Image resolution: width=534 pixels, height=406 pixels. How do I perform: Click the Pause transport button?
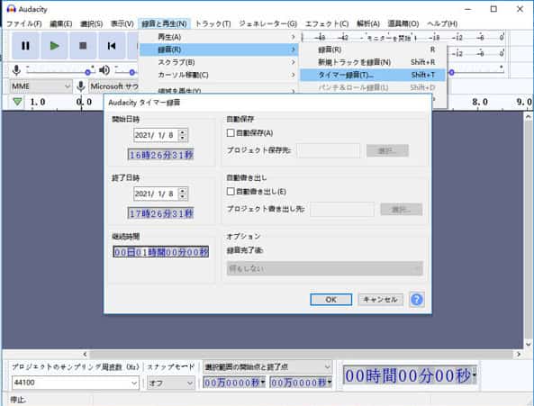[x=25, y=46]
